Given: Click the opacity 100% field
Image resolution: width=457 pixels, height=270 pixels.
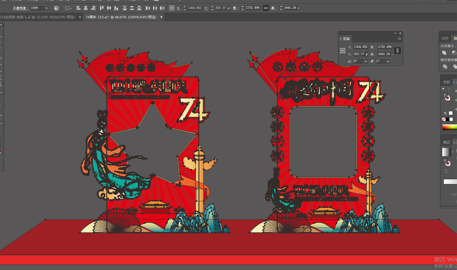Looking at the screenshot, I should pos(37,8).
